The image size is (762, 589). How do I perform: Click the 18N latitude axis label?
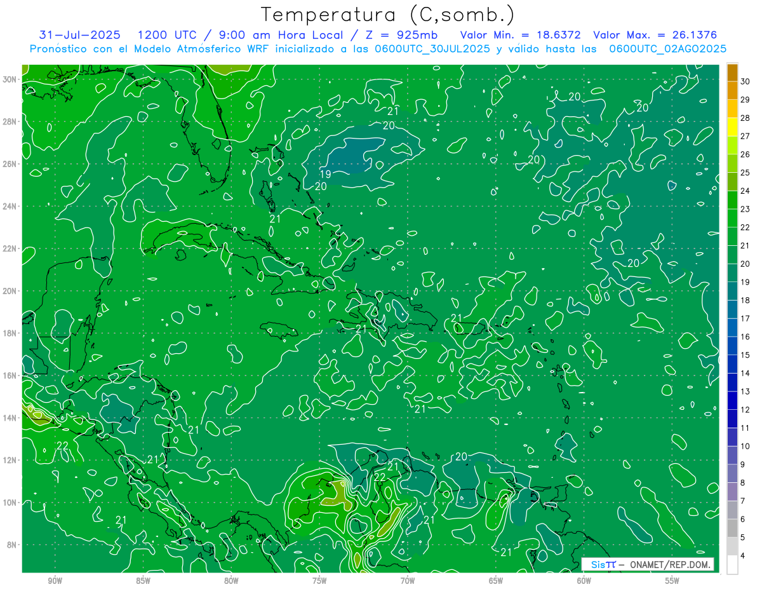(10, 333)
